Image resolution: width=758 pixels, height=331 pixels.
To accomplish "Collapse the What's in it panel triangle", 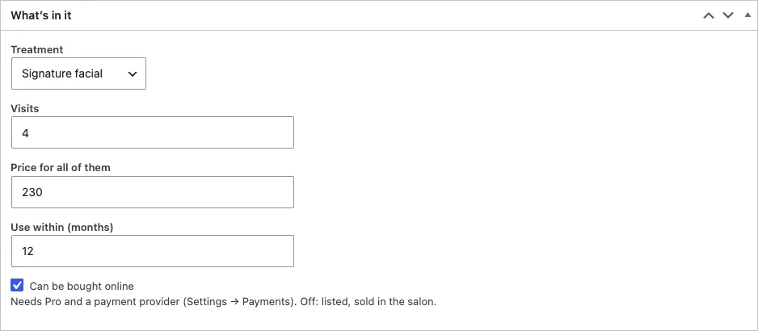I will [x=747, y=15].
